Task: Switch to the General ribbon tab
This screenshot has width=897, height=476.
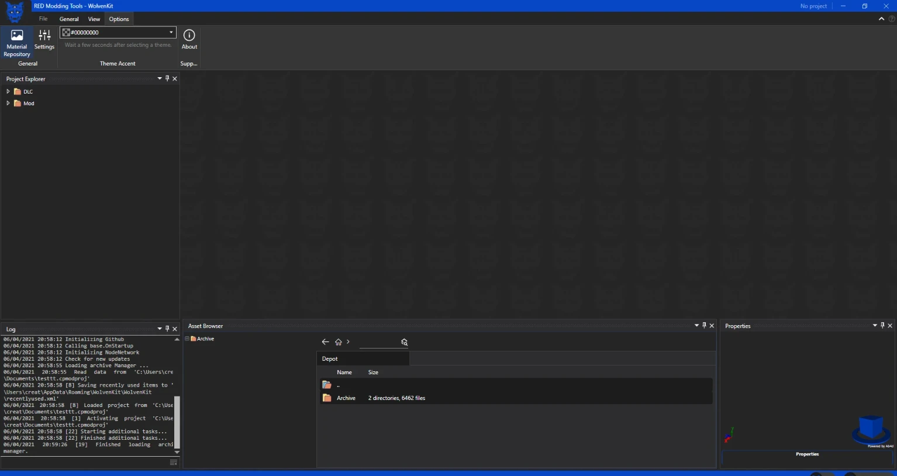Action: (x=69, y=19)
